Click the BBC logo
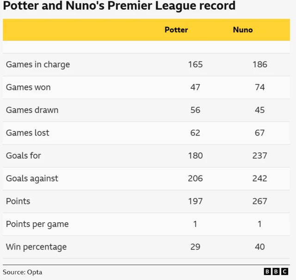This screenshot has height=280, width=296. click(276, 272)
